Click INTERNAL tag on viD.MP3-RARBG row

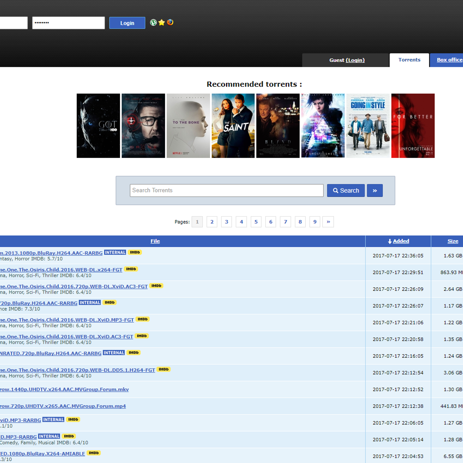pyautogui.click(x=53, y=420)
